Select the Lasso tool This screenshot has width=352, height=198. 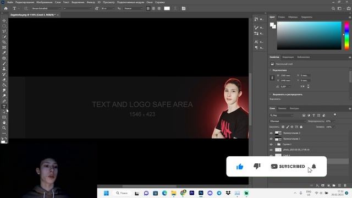point(4,31)
